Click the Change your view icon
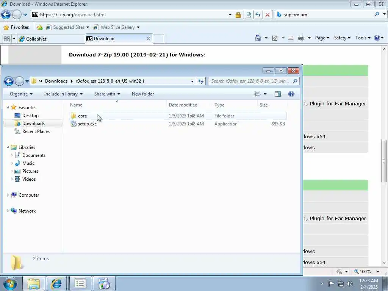The image size is (388, 291). point(257,94)
